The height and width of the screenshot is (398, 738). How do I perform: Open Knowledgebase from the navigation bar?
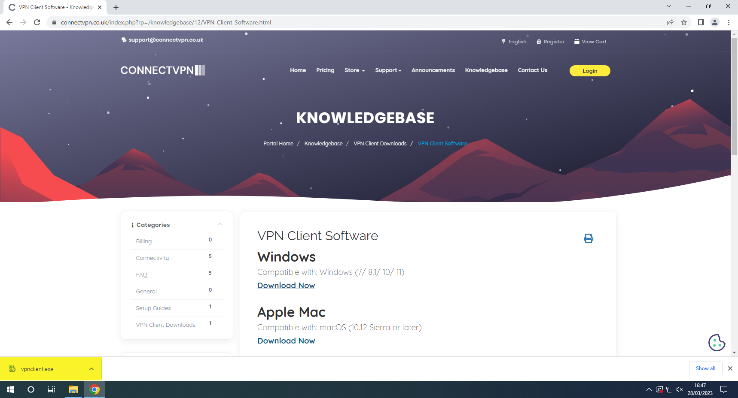(x=486, y=70)
